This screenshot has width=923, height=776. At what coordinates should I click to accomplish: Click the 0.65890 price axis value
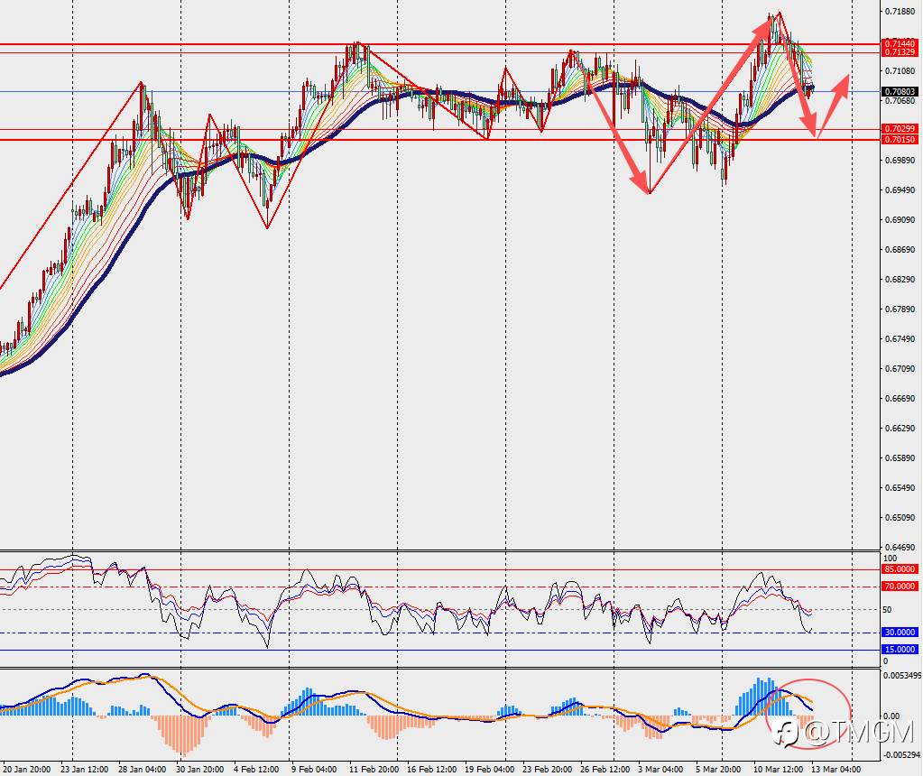(900, 458)
